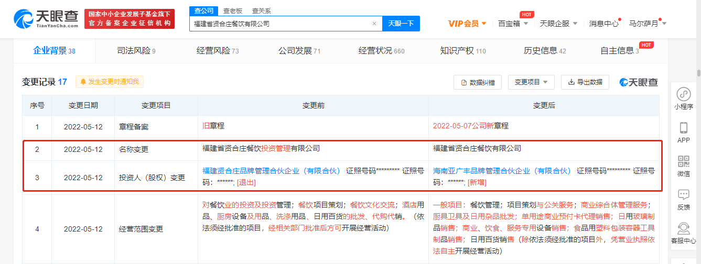Click the 数据纠错 button

(477, 82)
